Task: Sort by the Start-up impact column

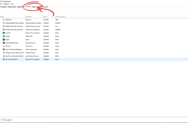Action: pos(60,17)
